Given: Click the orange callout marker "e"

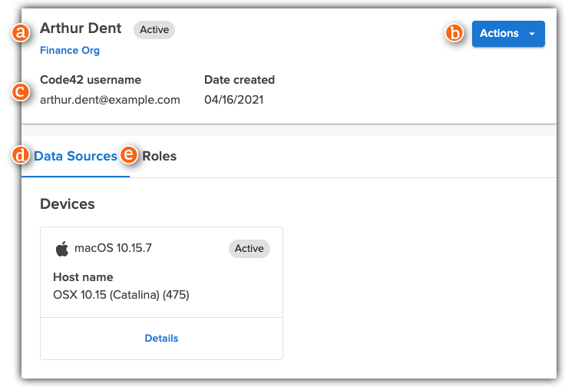Looking at the screenshot, I should (x=129, y=155).
